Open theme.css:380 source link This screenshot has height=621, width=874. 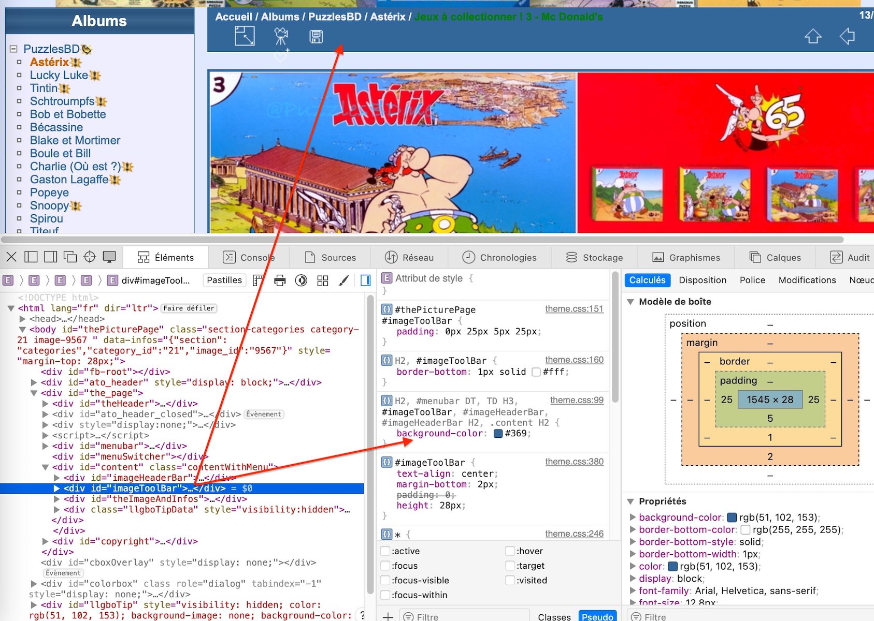[x=574, y=462]
